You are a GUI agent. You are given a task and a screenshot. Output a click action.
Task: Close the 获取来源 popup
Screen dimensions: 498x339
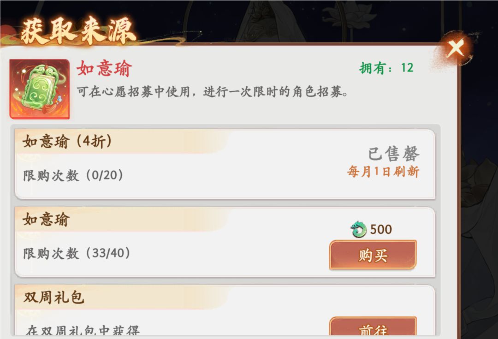[456, 48]
